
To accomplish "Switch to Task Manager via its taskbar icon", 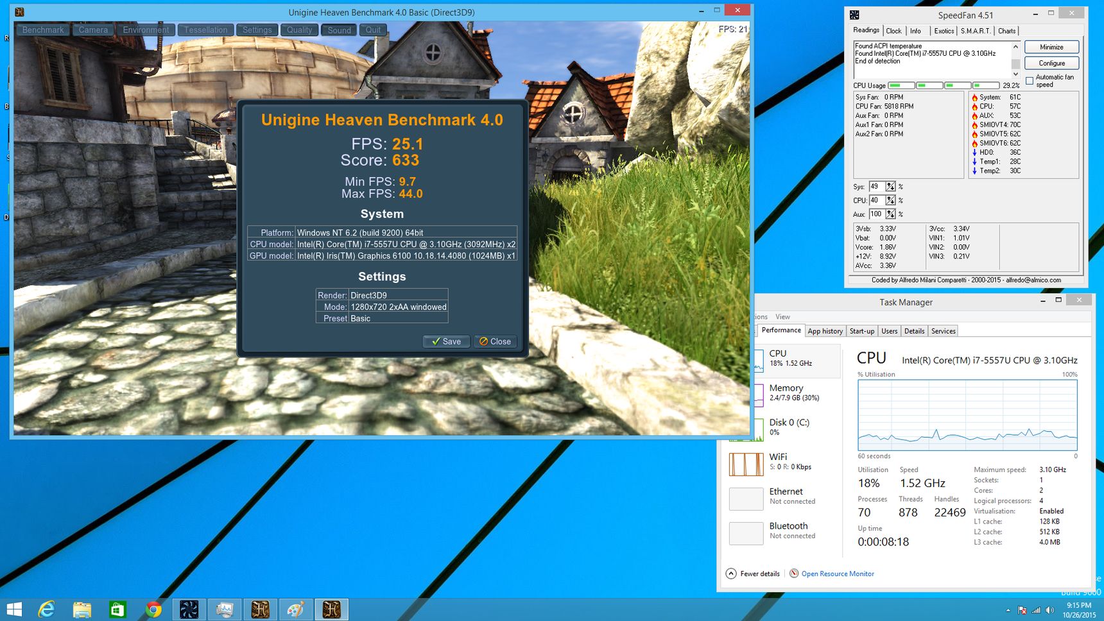I will pos(225,609).
